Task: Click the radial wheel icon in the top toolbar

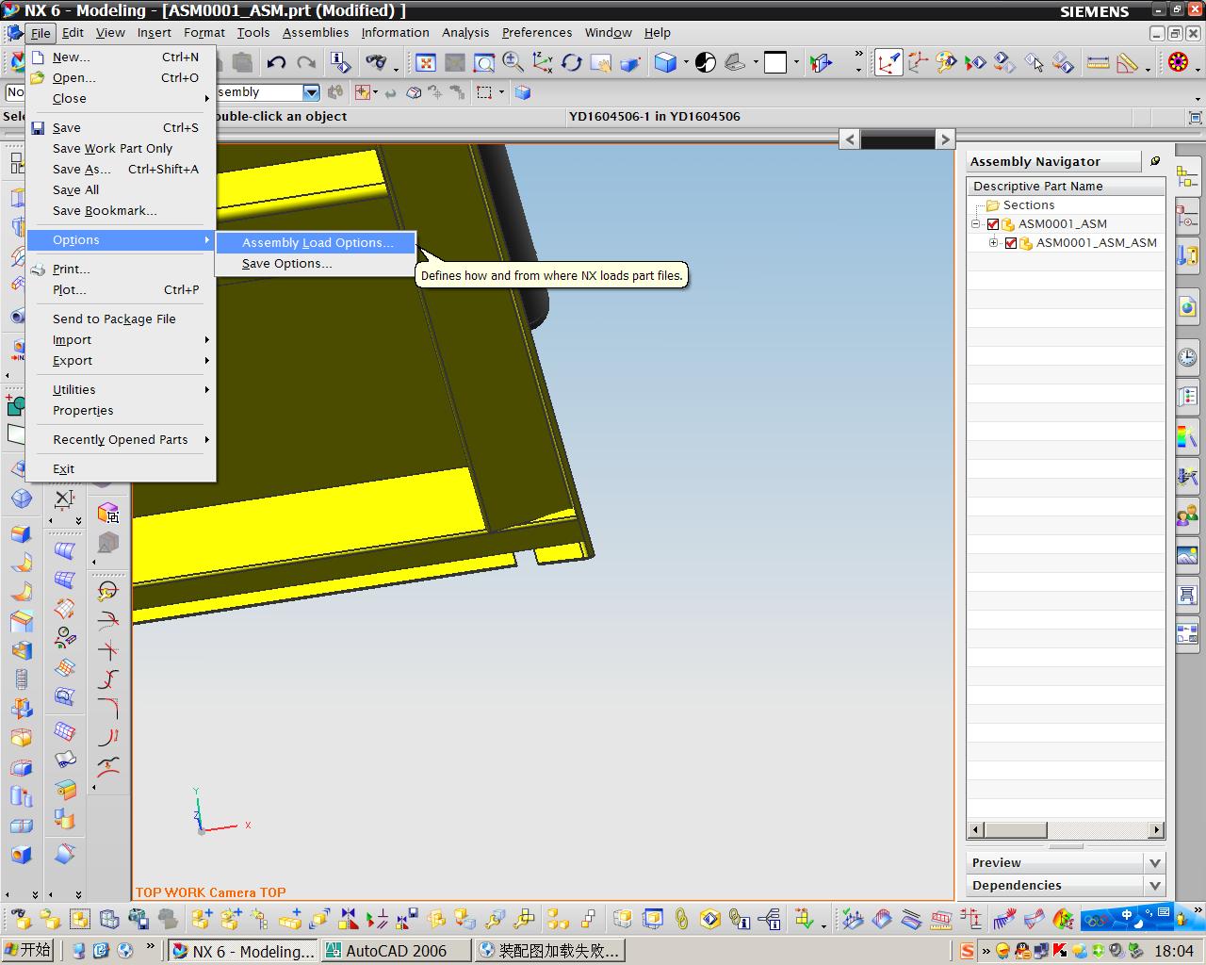Action: click(x=1178, y=63)
